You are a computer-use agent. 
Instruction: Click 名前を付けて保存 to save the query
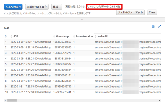point(37,7)
